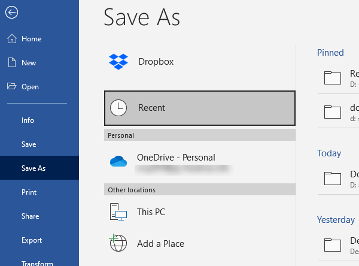Open the first pinned folder icon under Pinned
The height and width of the screenshot is (266, 359).
point(333,78)
